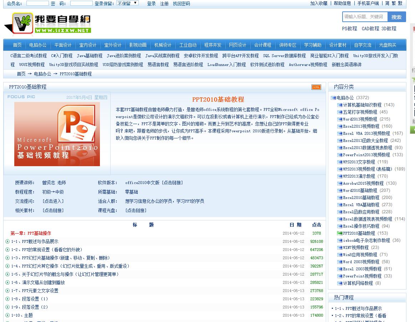
Task: Click folder icon next to PowerPoint2013视频教程
Action: tap(340, 155)
